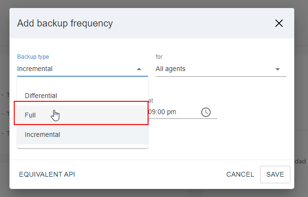The width and height of the screenshot is (308, 197).
Task: Expand the All agents dropdown arrow
Action: point(278,69)
